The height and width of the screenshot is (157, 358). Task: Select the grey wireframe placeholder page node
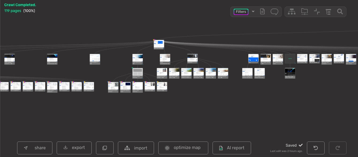[x=137, y=73]
